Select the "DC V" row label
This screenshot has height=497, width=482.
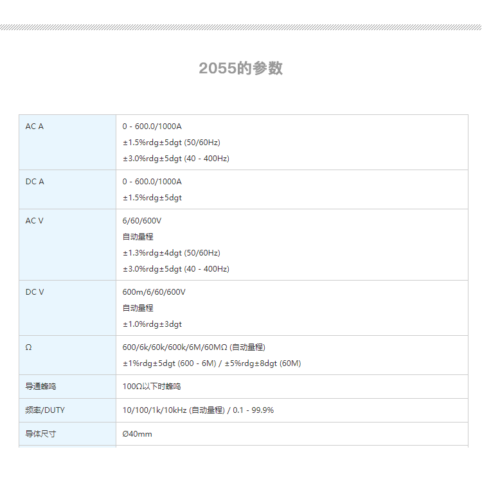35,292
